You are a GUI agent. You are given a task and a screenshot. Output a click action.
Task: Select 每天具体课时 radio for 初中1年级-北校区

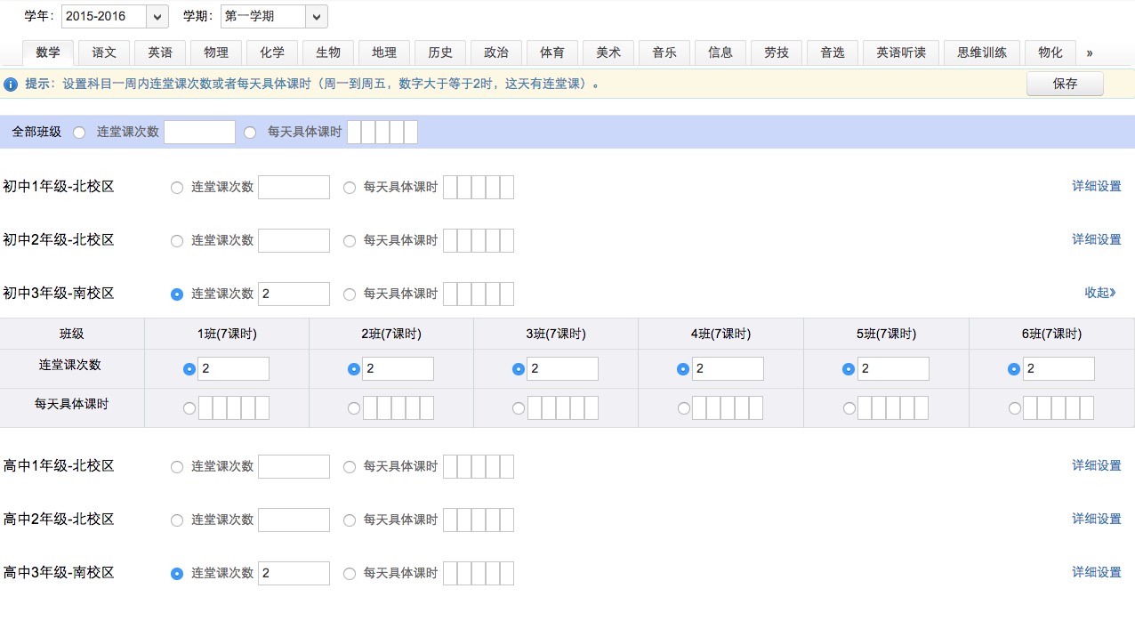coord(350,187)
